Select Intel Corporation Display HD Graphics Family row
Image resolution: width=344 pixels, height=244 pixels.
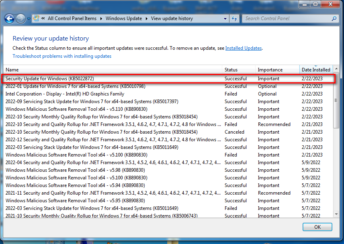168,94
